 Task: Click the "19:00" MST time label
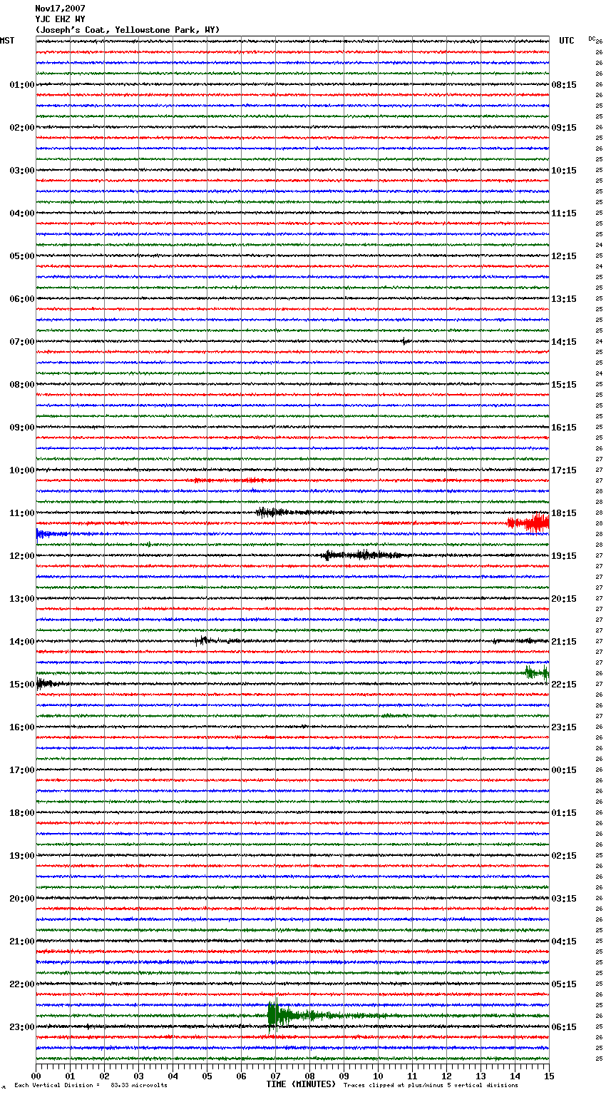click(21, 856)
